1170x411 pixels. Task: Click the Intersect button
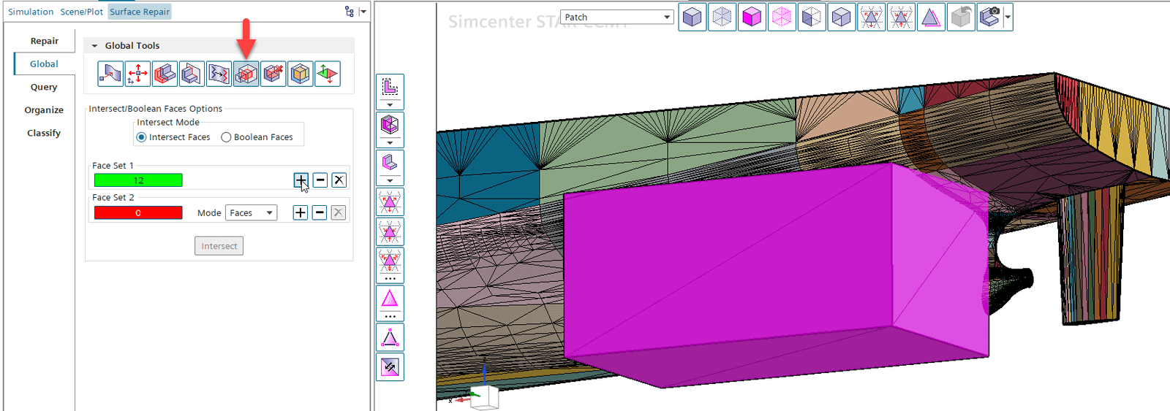[219, 246]
